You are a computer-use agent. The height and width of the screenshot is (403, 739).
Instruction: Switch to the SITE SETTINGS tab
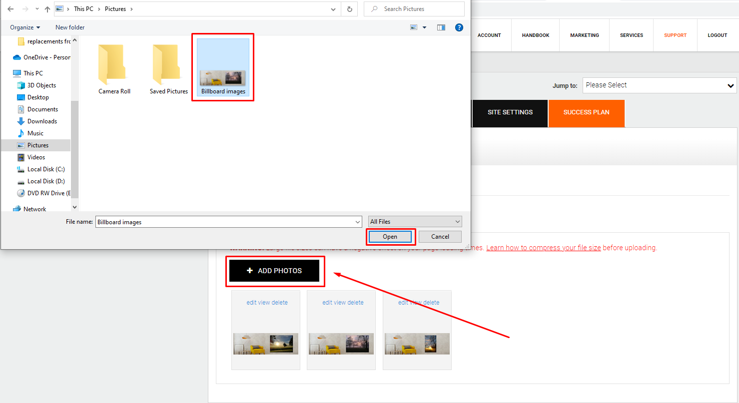coord(510,112)
